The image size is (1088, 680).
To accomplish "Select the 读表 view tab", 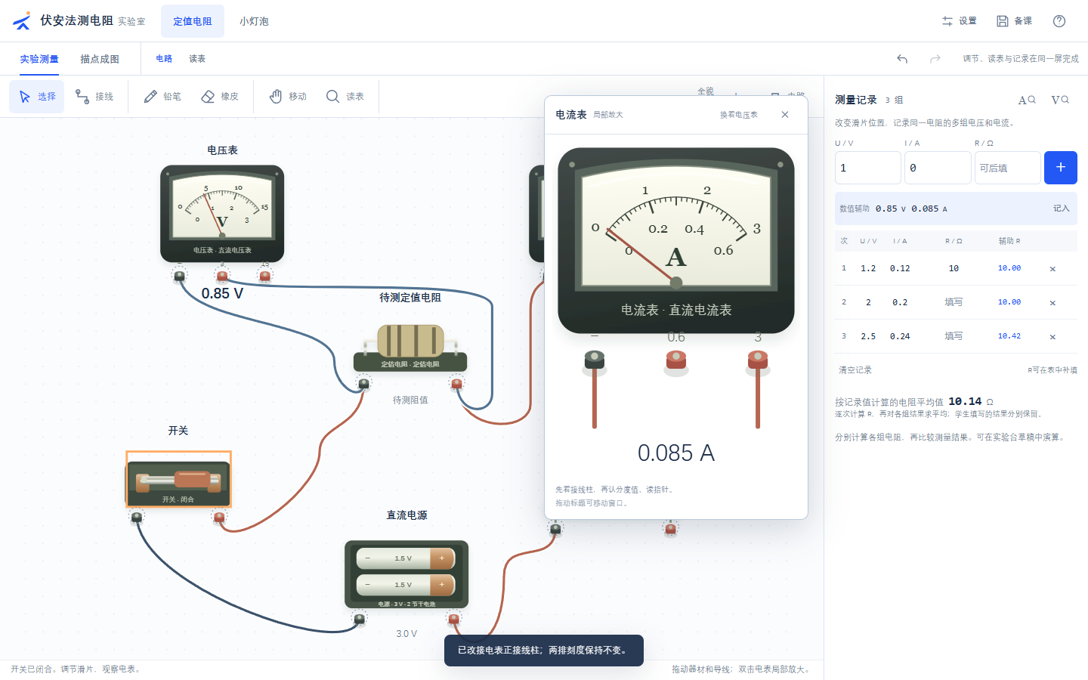I will (197, 59).
